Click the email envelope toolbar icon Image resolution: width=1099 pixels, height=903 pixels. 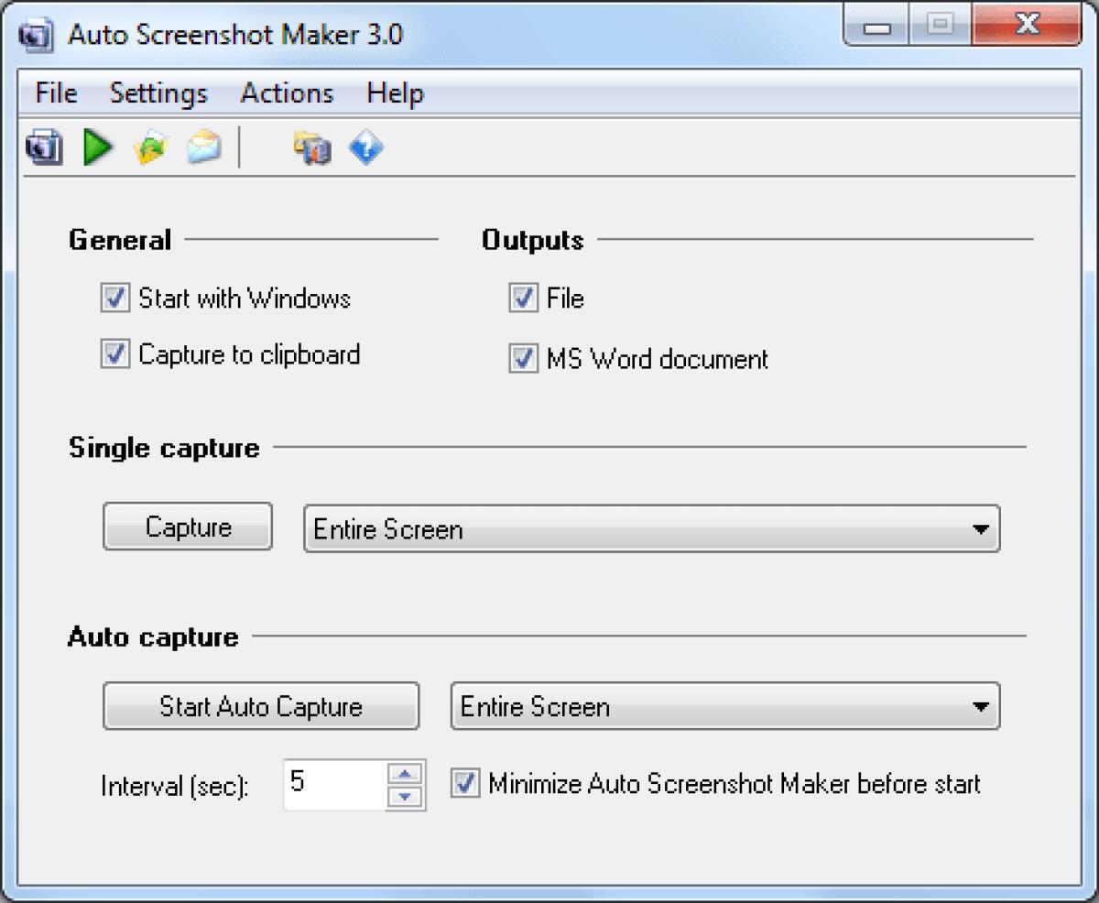pos(203,147)
